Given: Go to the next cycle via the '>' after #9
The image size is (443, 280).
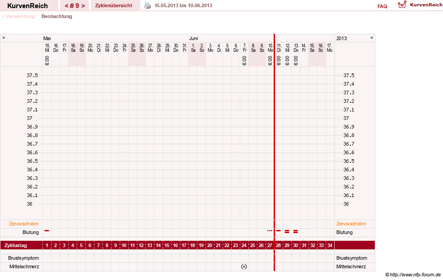Looking at the screenshot, I should pos(83,6).
